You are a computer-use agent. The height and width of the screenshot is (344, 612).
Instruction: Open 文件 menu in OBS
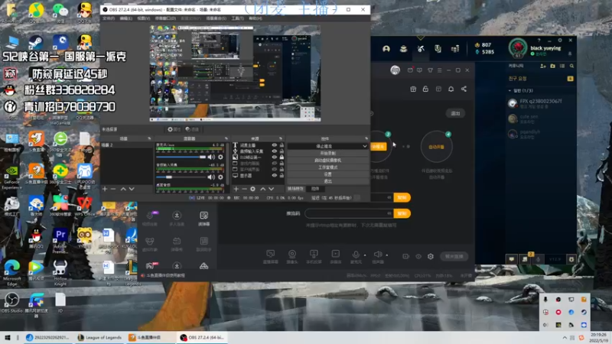109,18
